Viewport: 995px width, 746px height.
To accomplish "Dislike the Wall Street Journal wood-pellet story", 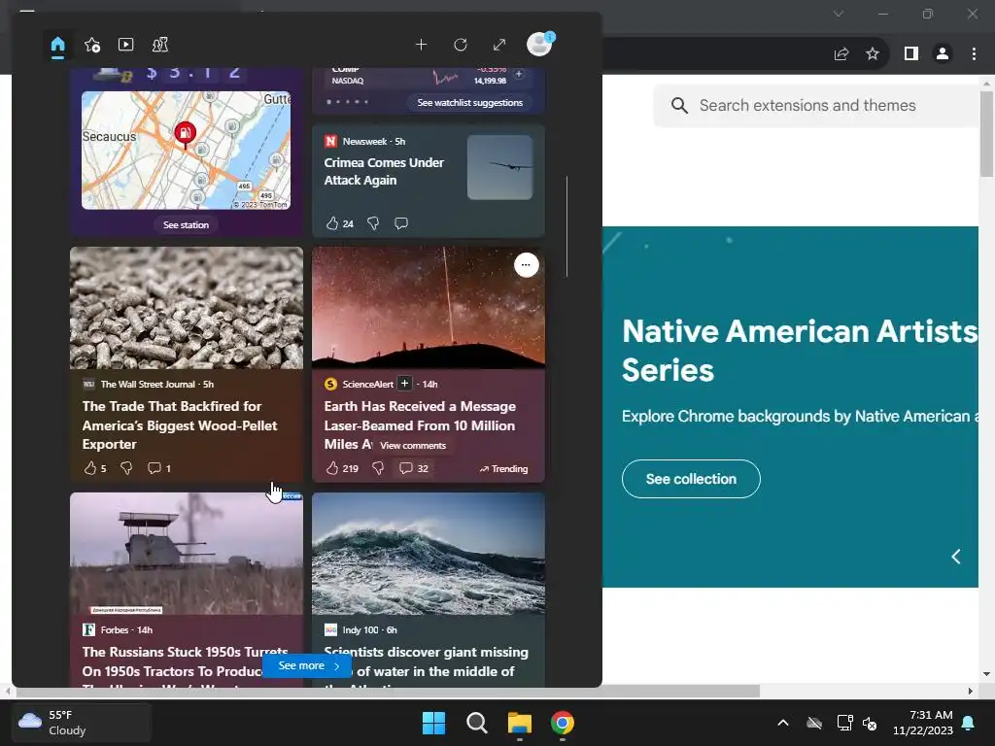I will 126,468.
